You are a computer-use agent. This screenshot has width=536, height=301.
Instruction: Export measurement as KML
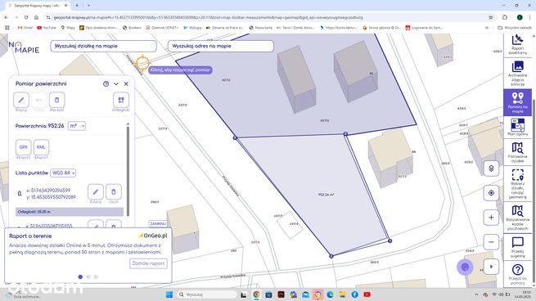[41, 147]
